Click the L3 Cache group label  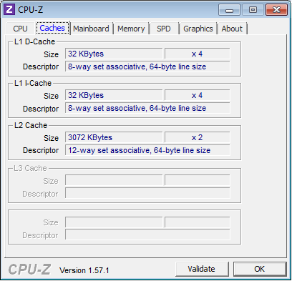point(30,168)
